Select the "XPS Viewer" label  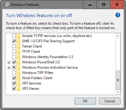pyautogui.click(x=31, y=89)
